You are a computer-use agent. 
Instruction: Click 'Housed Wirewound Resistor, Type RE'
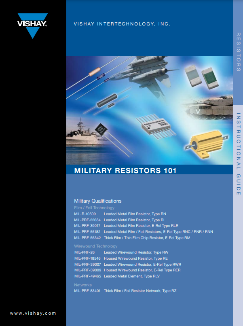[x=136, y=258]
